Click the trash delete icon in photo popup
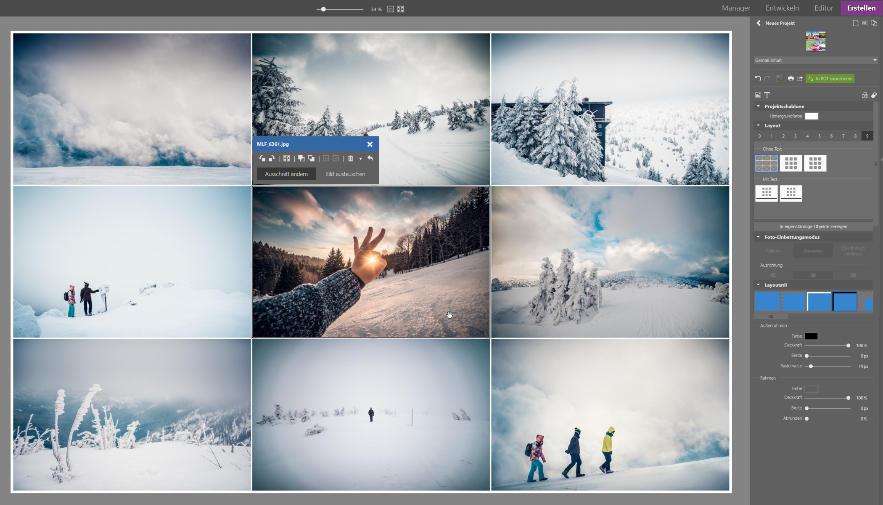Screen dimensions: 883x505 [x=350, y=159]
